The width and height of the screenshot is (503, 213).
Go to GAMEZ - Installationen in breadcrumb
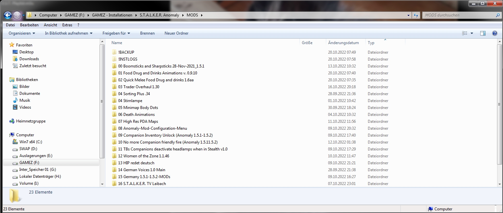pos(112,15)
